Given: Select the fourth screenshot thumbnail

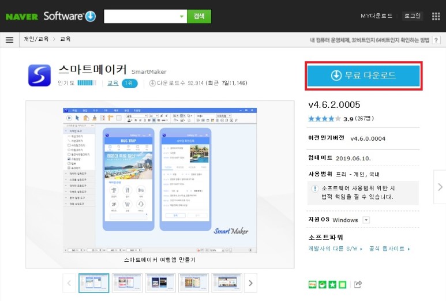Looking at the screenshot, I should [194, 283].
